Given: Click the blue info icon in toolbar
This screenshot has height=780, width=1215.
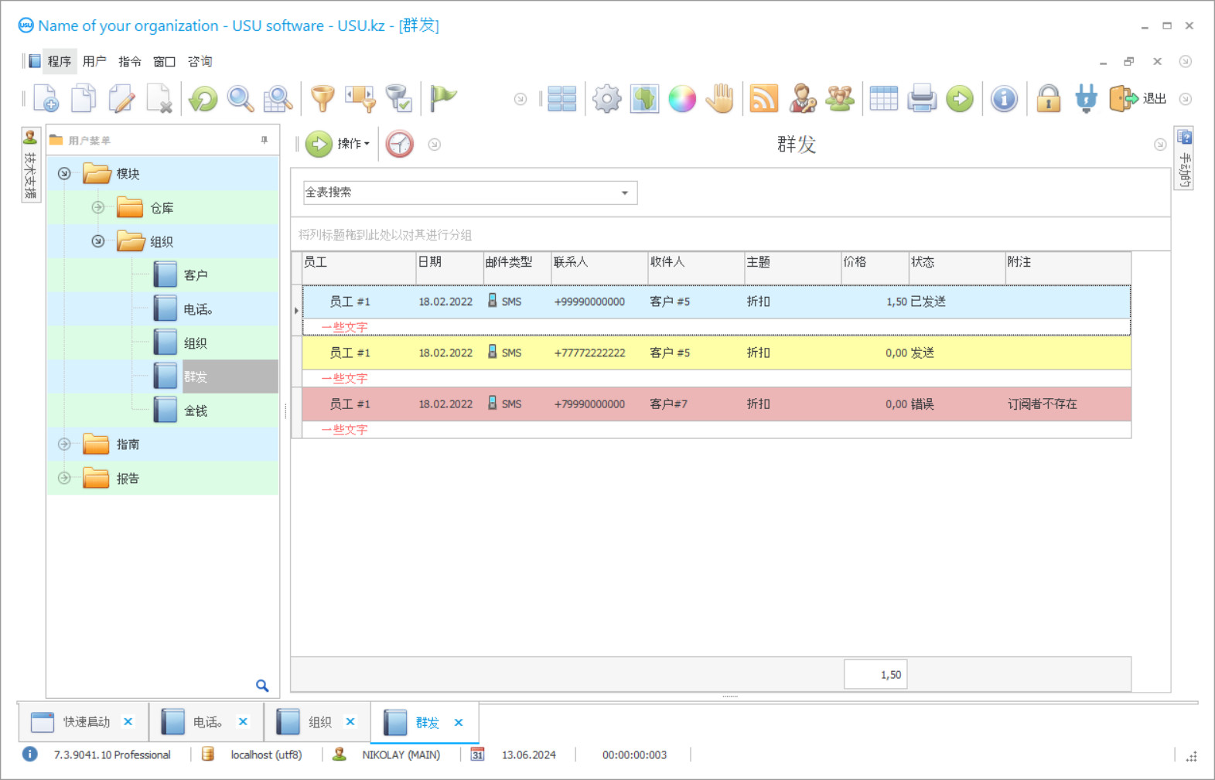Looking at the screenshot, I should click(1004, 99).
